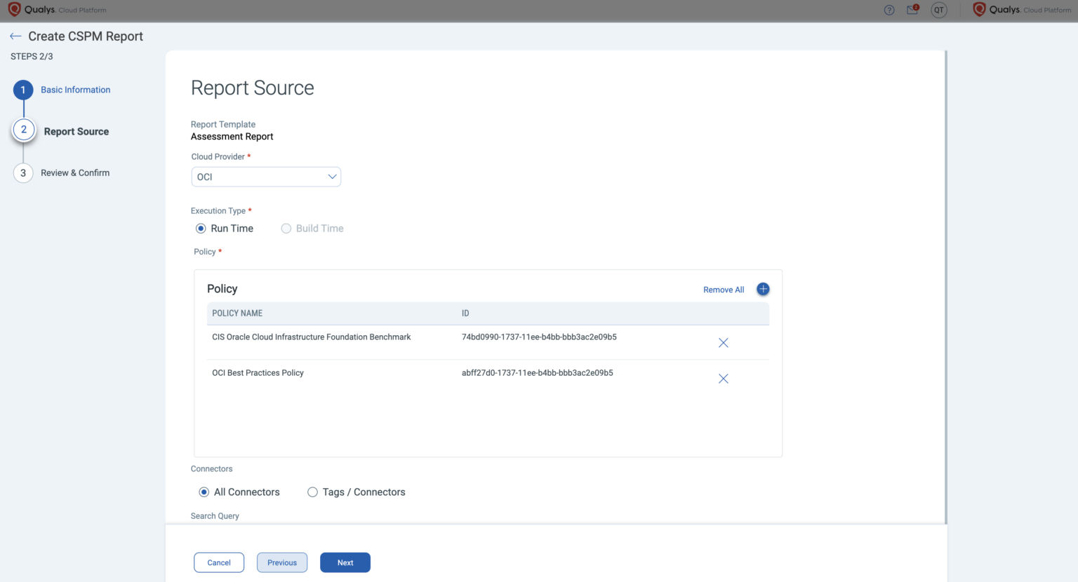Choose the All Connectors option
1078x582 pixels.
pos(204,492)
